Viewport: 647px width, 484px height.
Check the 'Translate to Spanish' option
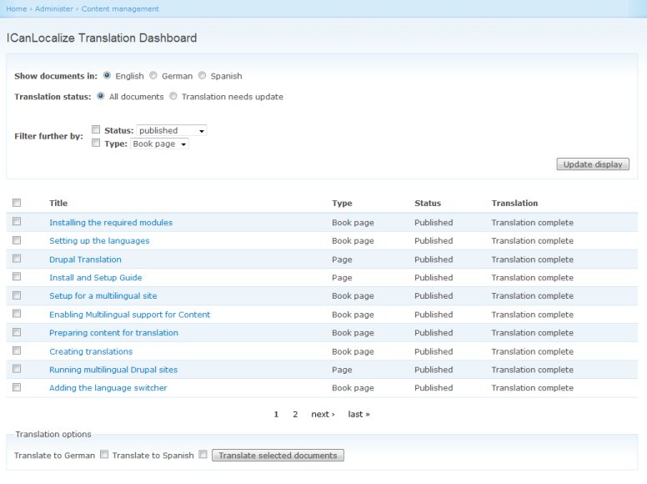[203, 455]
